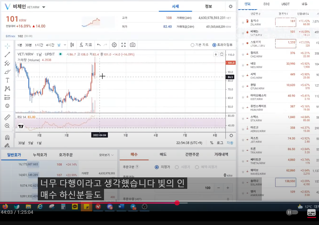The width and height of the screenshot is (319, 225).
Task: Select 예약-지정가 order type
Action: pos(197,167)
